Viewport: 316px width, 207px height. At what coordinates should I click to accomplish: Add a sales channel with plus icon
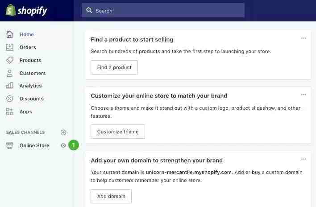[x=63, y=132]
